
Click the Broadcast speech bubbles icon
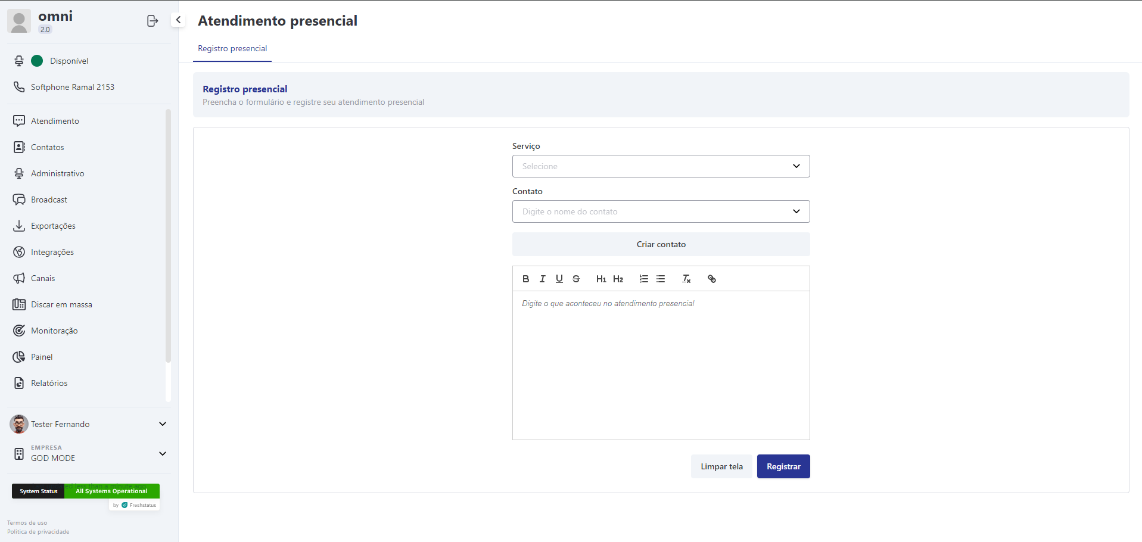coord(19,200)
